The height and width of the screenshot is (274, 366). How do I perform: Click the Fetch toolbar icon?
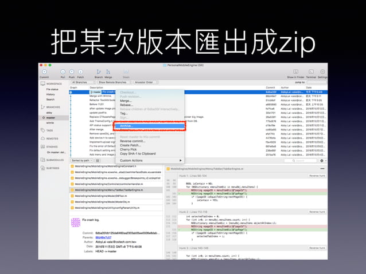click(80, 72)
